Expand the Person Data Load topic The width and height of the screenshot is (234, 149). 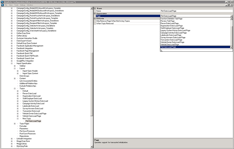coord(18,93)
